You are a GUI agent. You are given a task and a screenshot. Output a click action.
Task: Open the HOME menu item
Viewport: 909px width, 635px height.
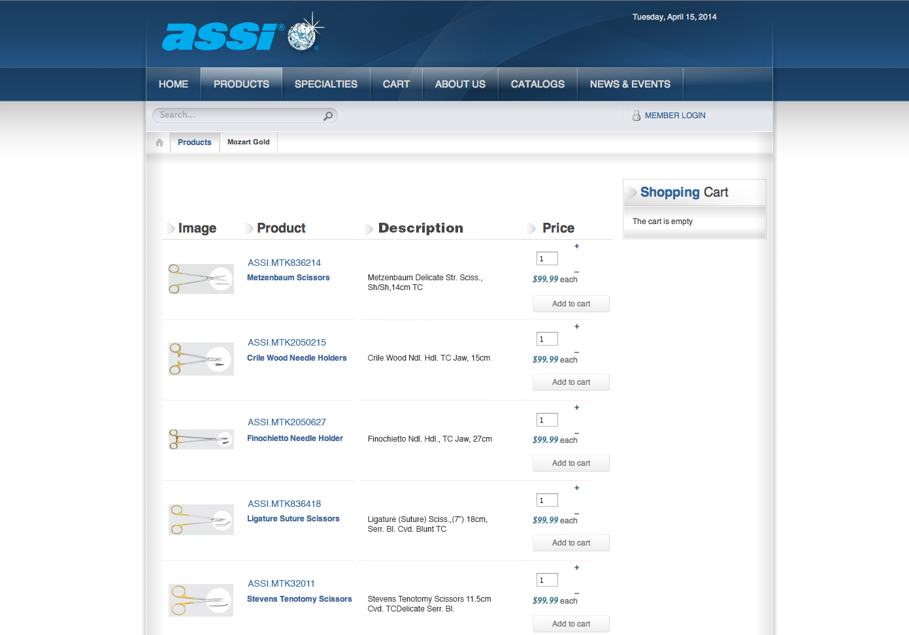tap(173, 84)
